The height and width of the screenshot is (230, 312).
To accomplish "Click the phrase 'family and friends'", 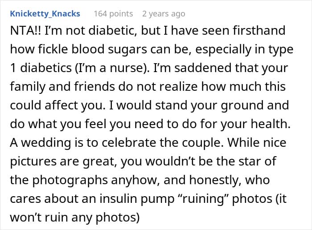I will [x=62, y=86].
